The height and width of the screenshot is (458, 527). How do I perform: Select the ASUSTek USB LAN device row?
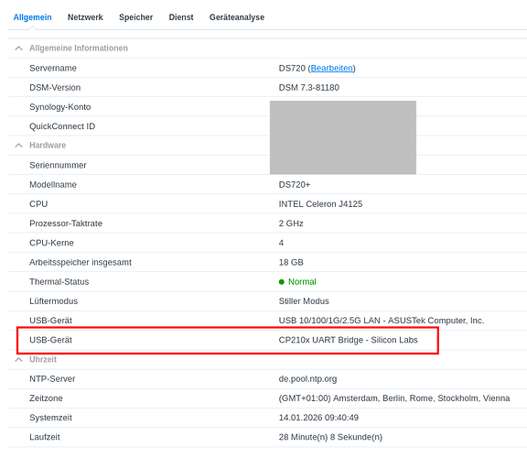[267, 321]
